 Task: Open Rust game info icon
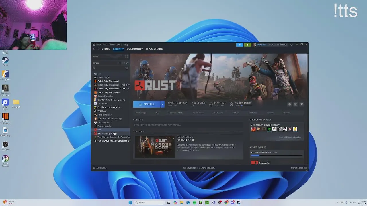coord(296,104)
